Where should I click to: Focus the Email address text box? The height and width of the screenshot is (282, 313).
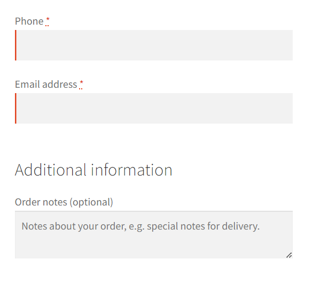point(154,108)
